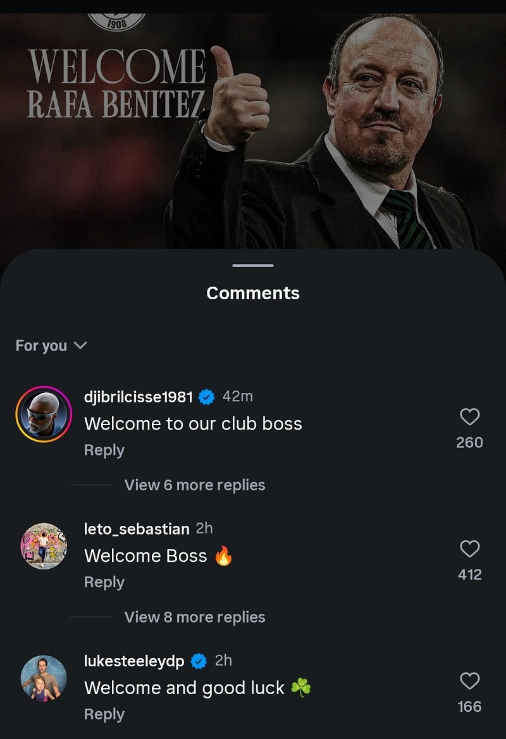Screen dimensions: 506x739
Task: Expand View 8 more replies
Action: (x=195, y=618)
